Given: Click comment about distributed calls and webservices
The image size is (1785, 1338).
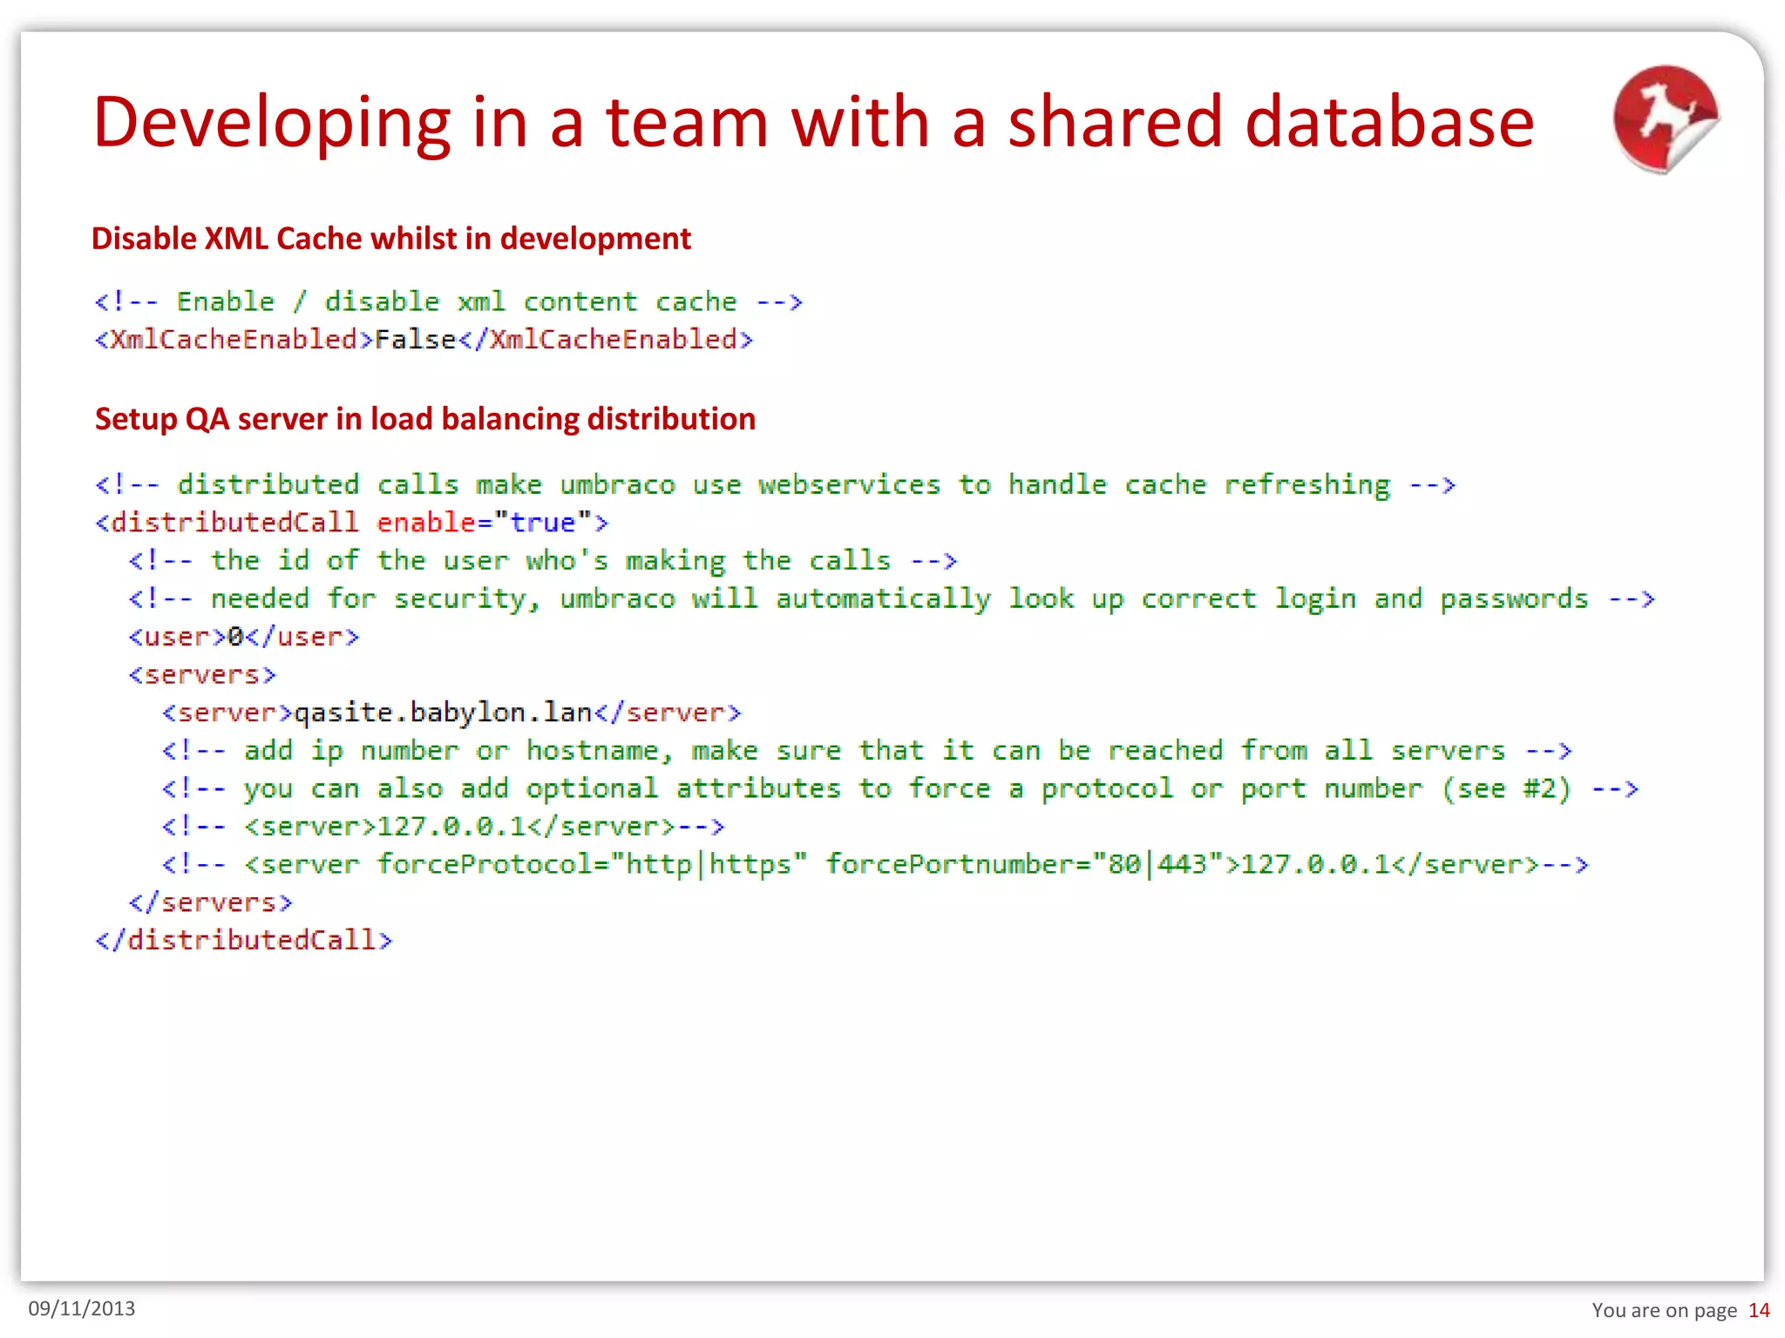Looking at the screenshot, I should point(776,485).
